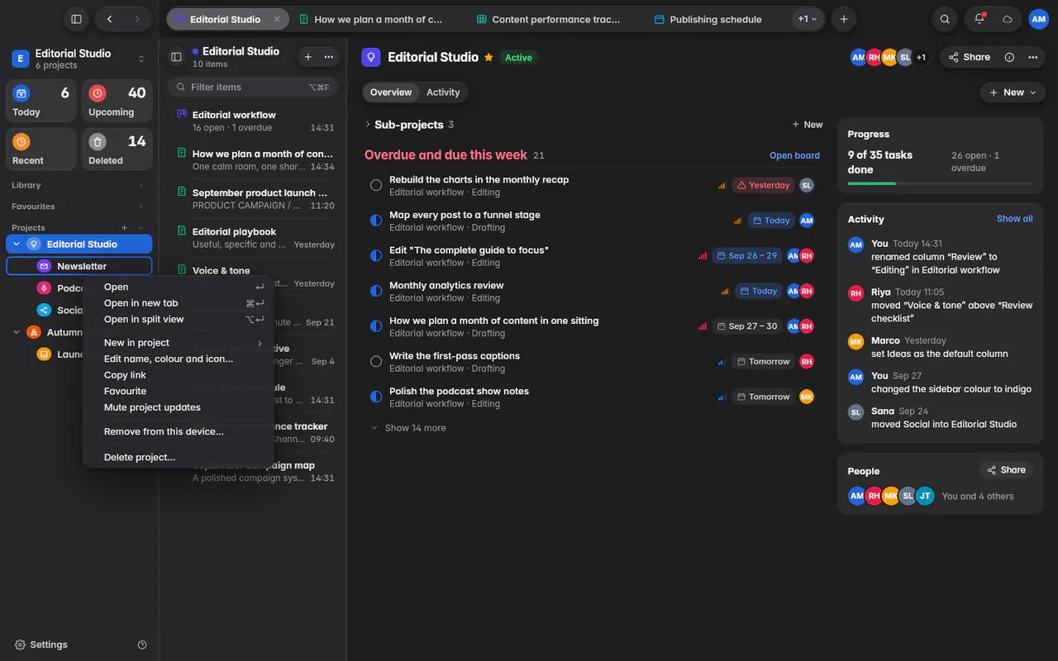1058x661 pixels.
Task: Close the Editorial Studio tab
Action: coord(277,19)
